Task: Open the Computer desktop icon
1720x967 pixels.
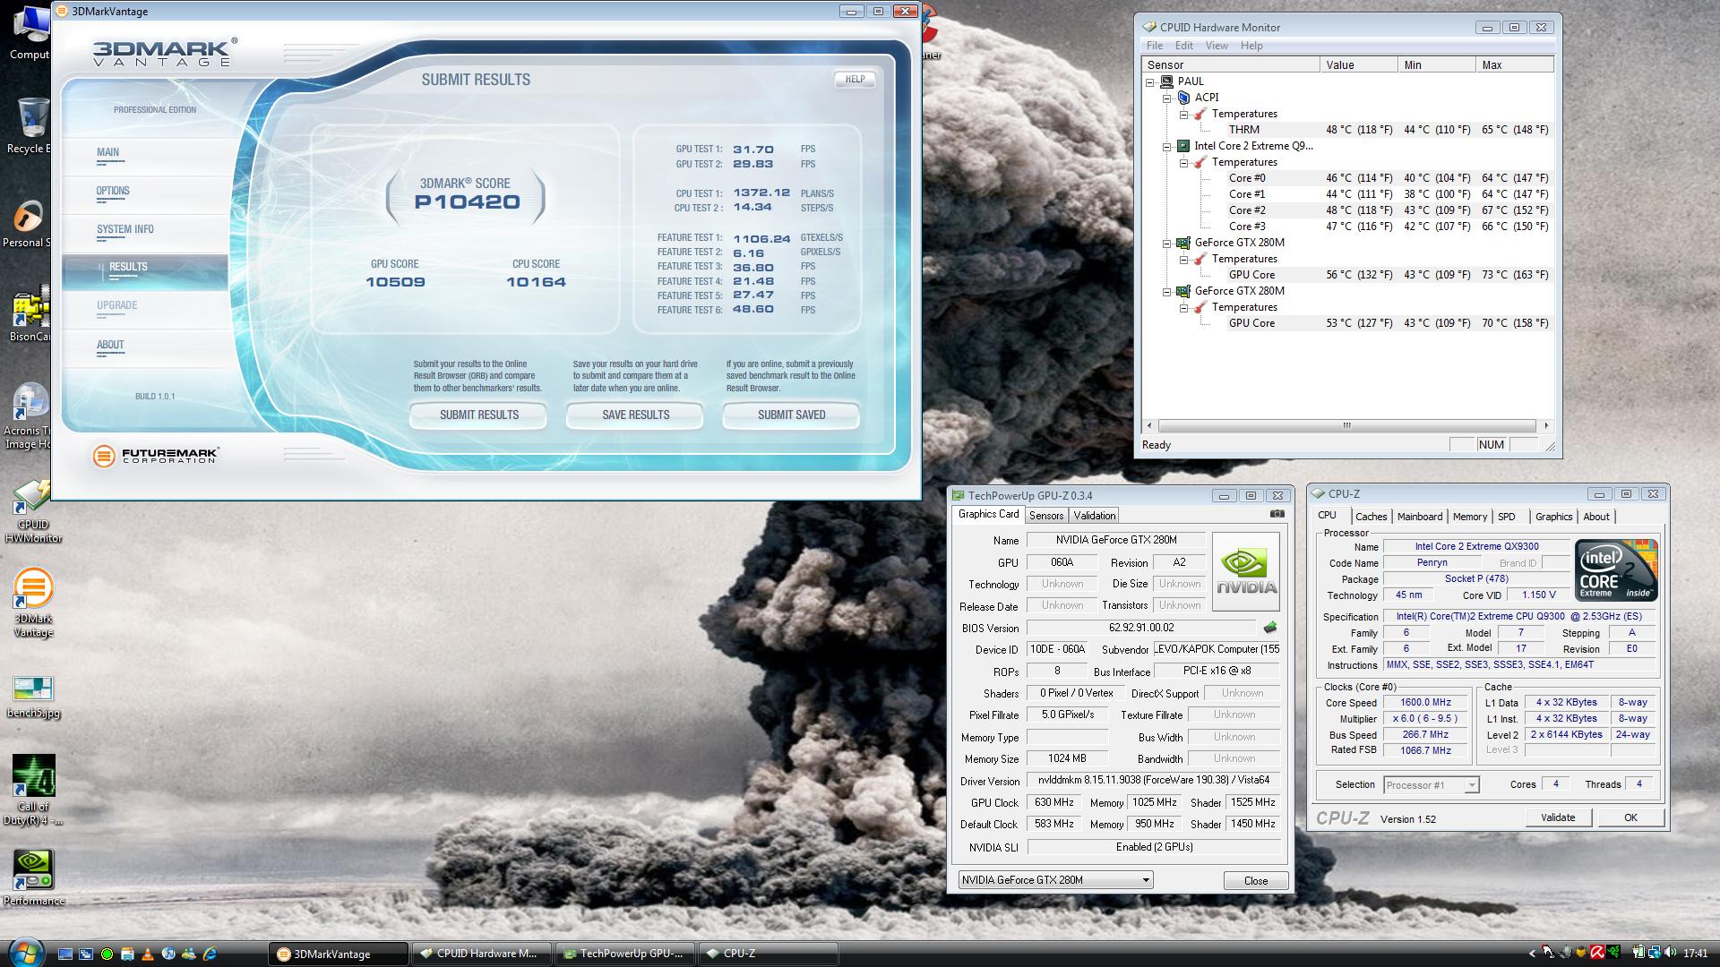Action: pos(29,31)
